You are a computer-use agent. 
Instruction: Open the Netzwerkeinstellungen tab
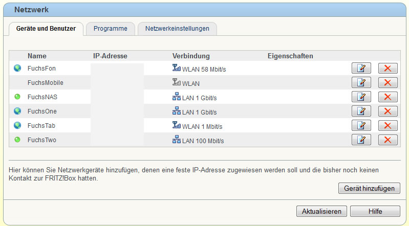177,29
